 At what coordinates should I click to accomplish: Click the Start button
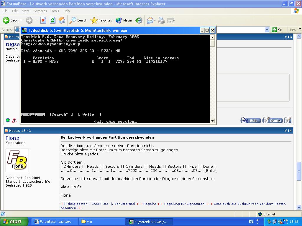[x=14, y=222]
